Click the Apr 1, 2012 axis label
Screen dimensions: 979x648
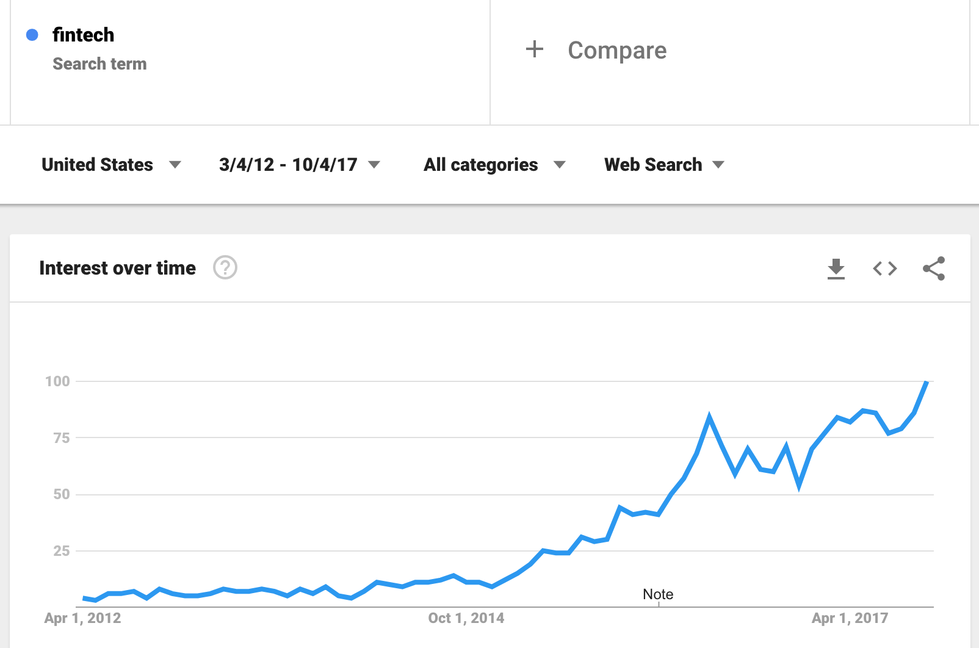click(x=83, y=618)
